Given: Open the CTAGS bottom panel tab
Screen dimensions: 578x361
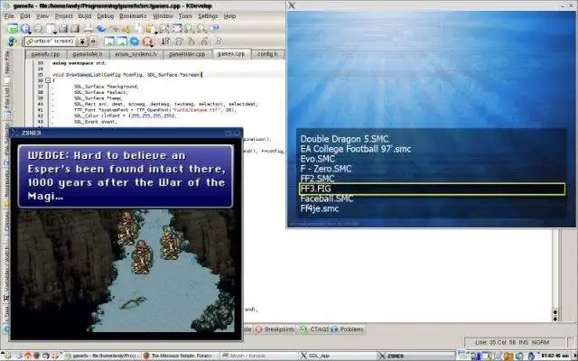Looking at the screenshot, I should coord(313,329).
